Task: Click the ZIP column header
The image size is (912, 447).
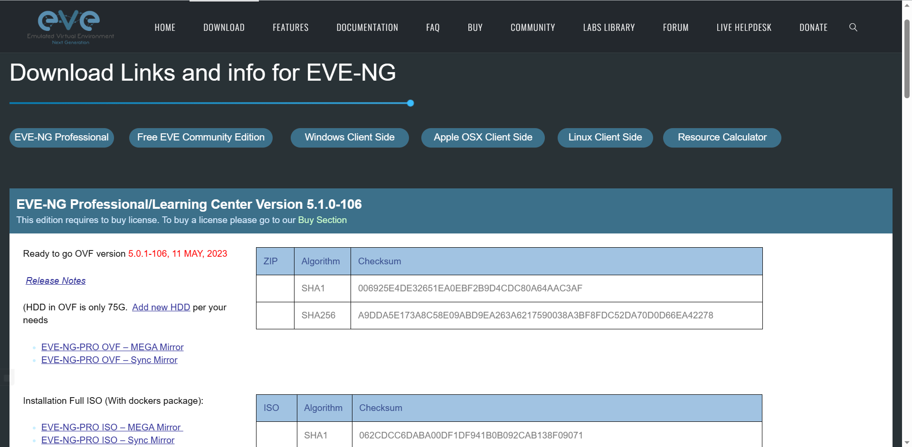Action: [275, 261]
